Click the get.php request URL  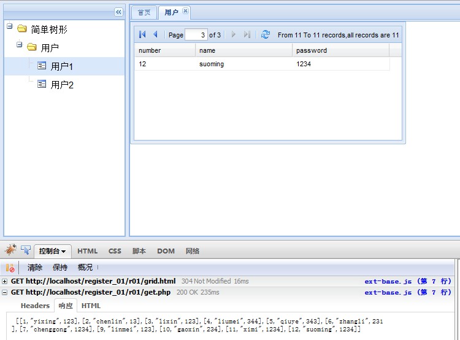pyautogui.click(x=91, y=292)
